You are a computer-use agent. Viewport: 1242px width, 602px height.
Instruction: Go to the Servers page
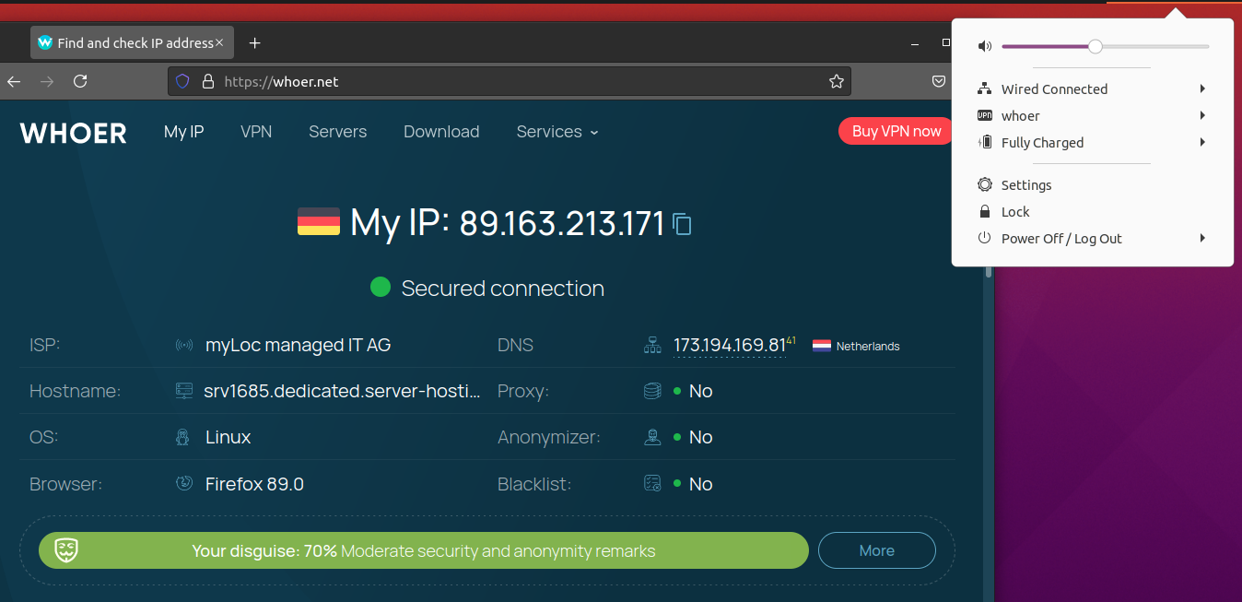(337, 132)
